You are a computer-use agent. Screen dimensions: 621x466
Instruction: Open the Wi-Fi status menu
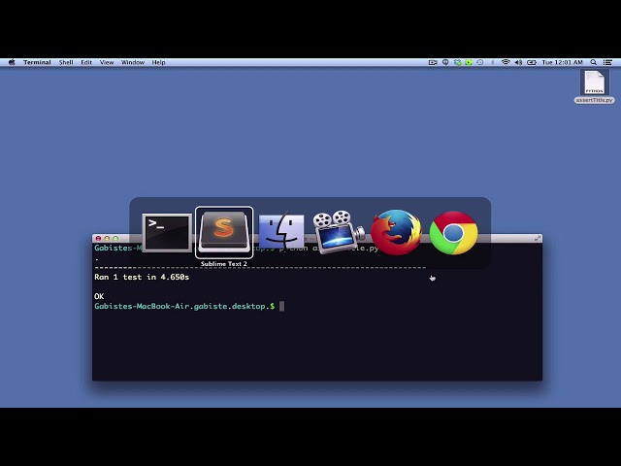click(506, 62)
